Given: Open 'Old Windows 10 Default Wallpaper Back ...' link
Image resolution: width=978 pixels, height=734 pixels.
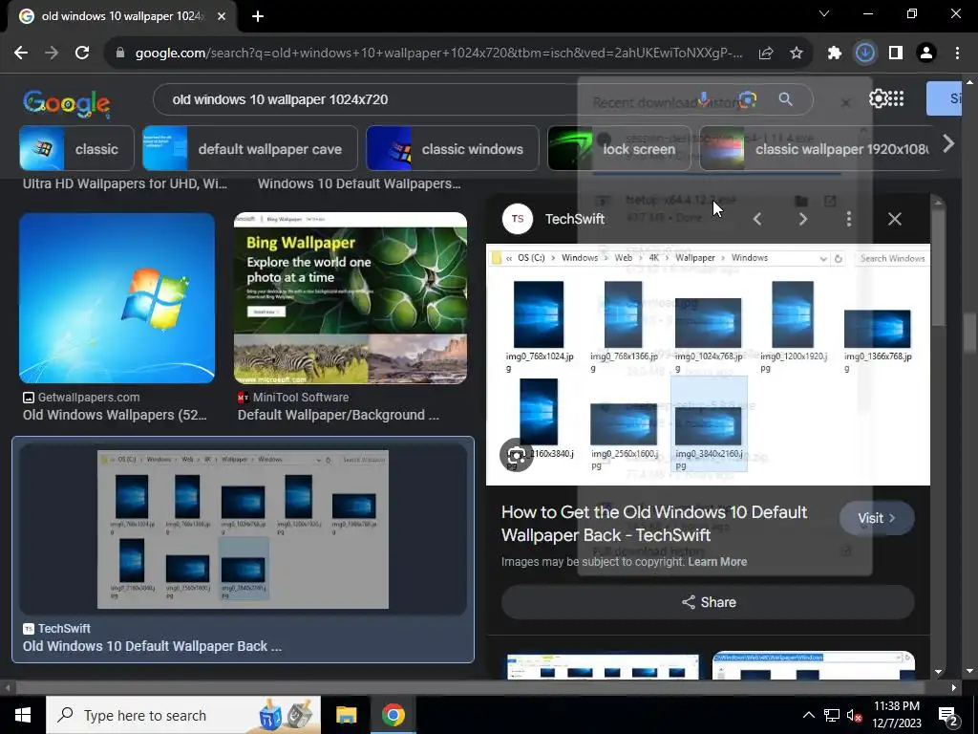Looking at the screenshot, I should pos(152,646).
